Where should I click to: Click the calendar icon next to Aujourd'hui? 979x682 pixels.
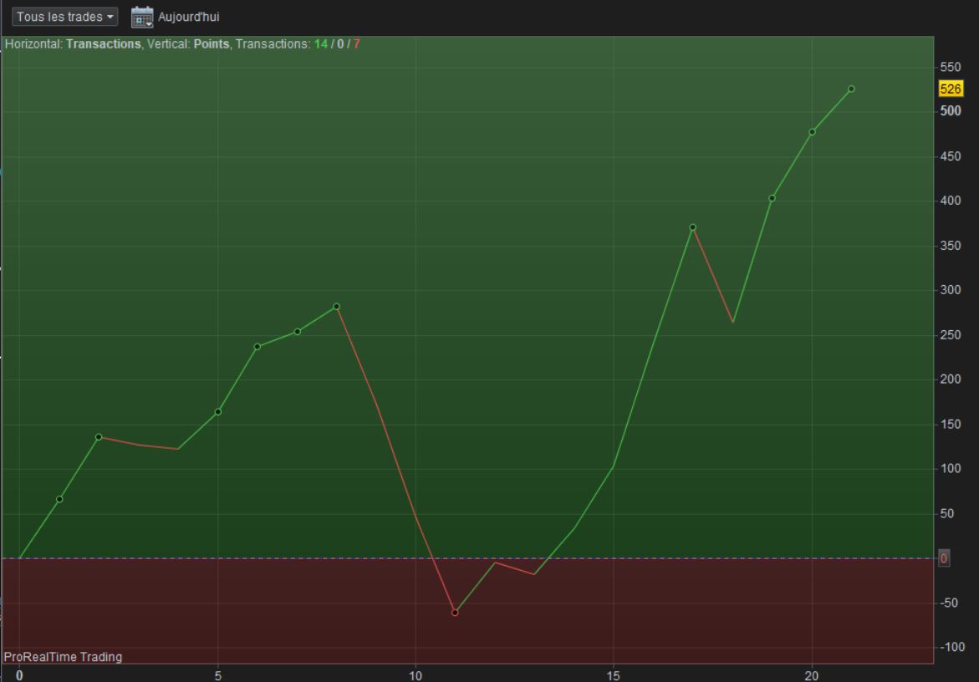[x=142, y=17]
